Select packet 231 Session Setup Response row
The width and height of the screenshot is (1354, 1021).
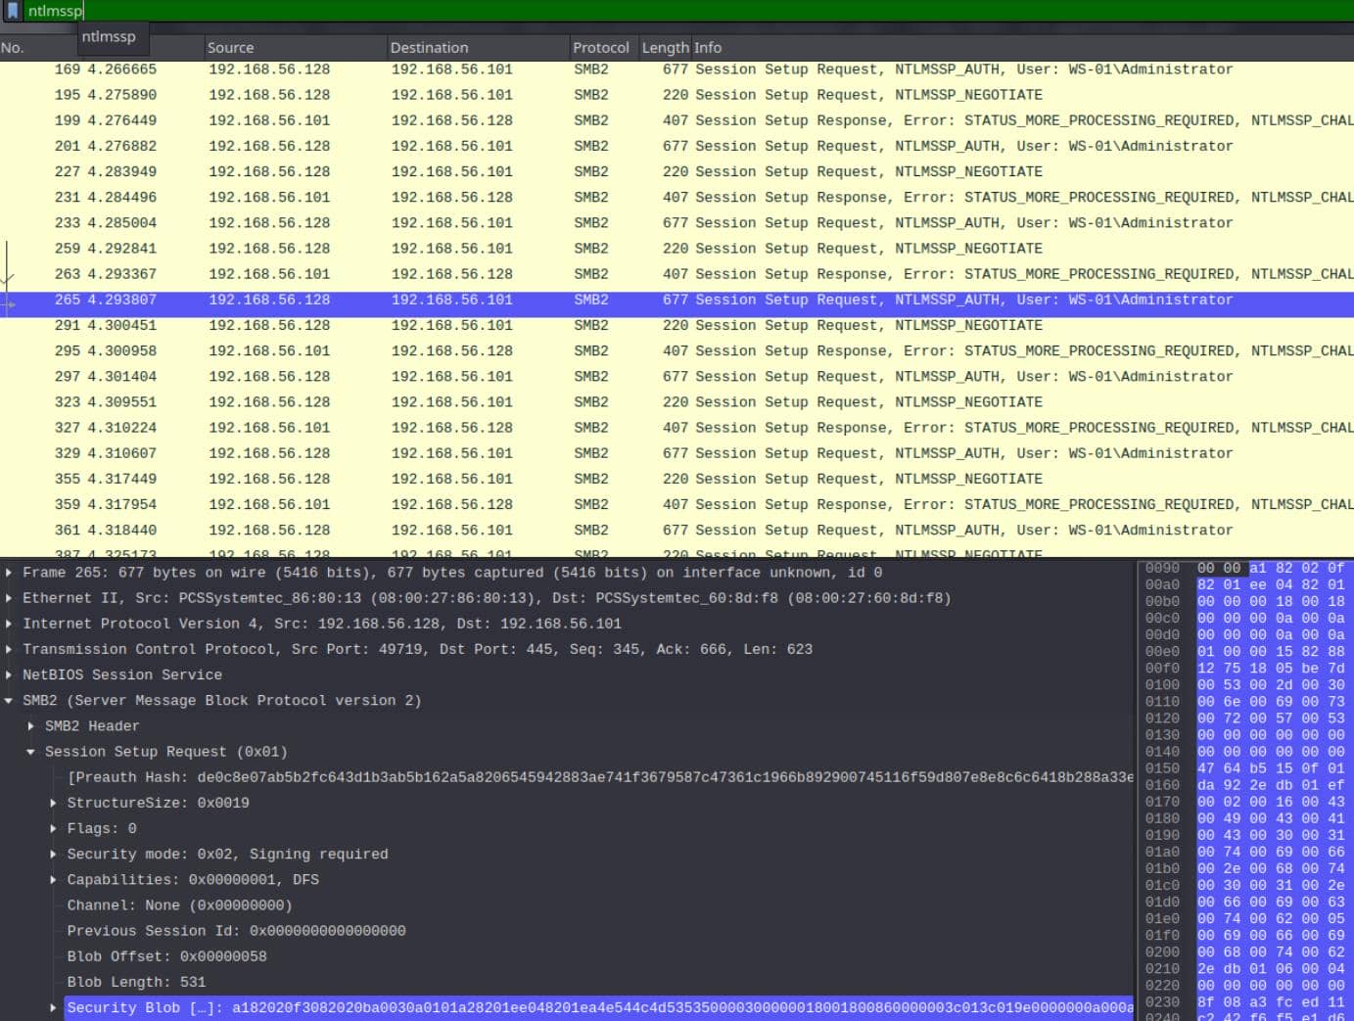coord(677,197)
